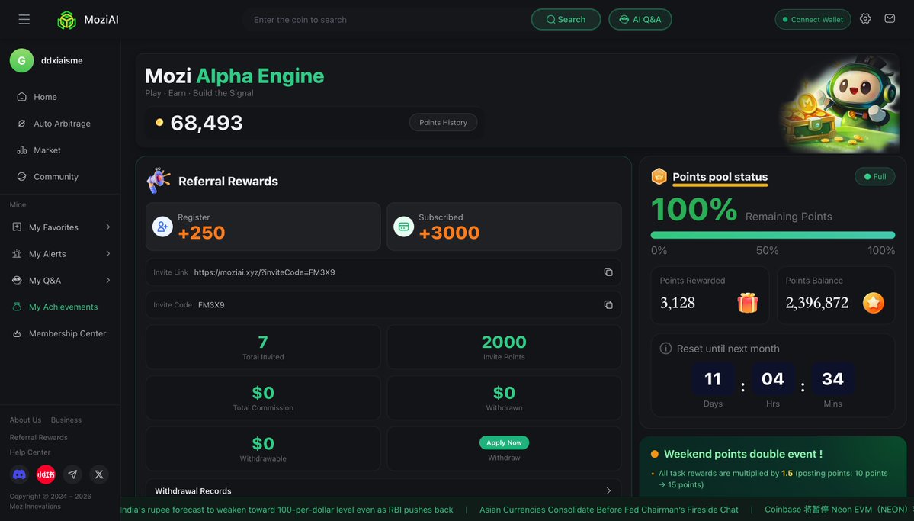914x521 pixels.
Task: Open AI Q&A button
Action: 640,19
